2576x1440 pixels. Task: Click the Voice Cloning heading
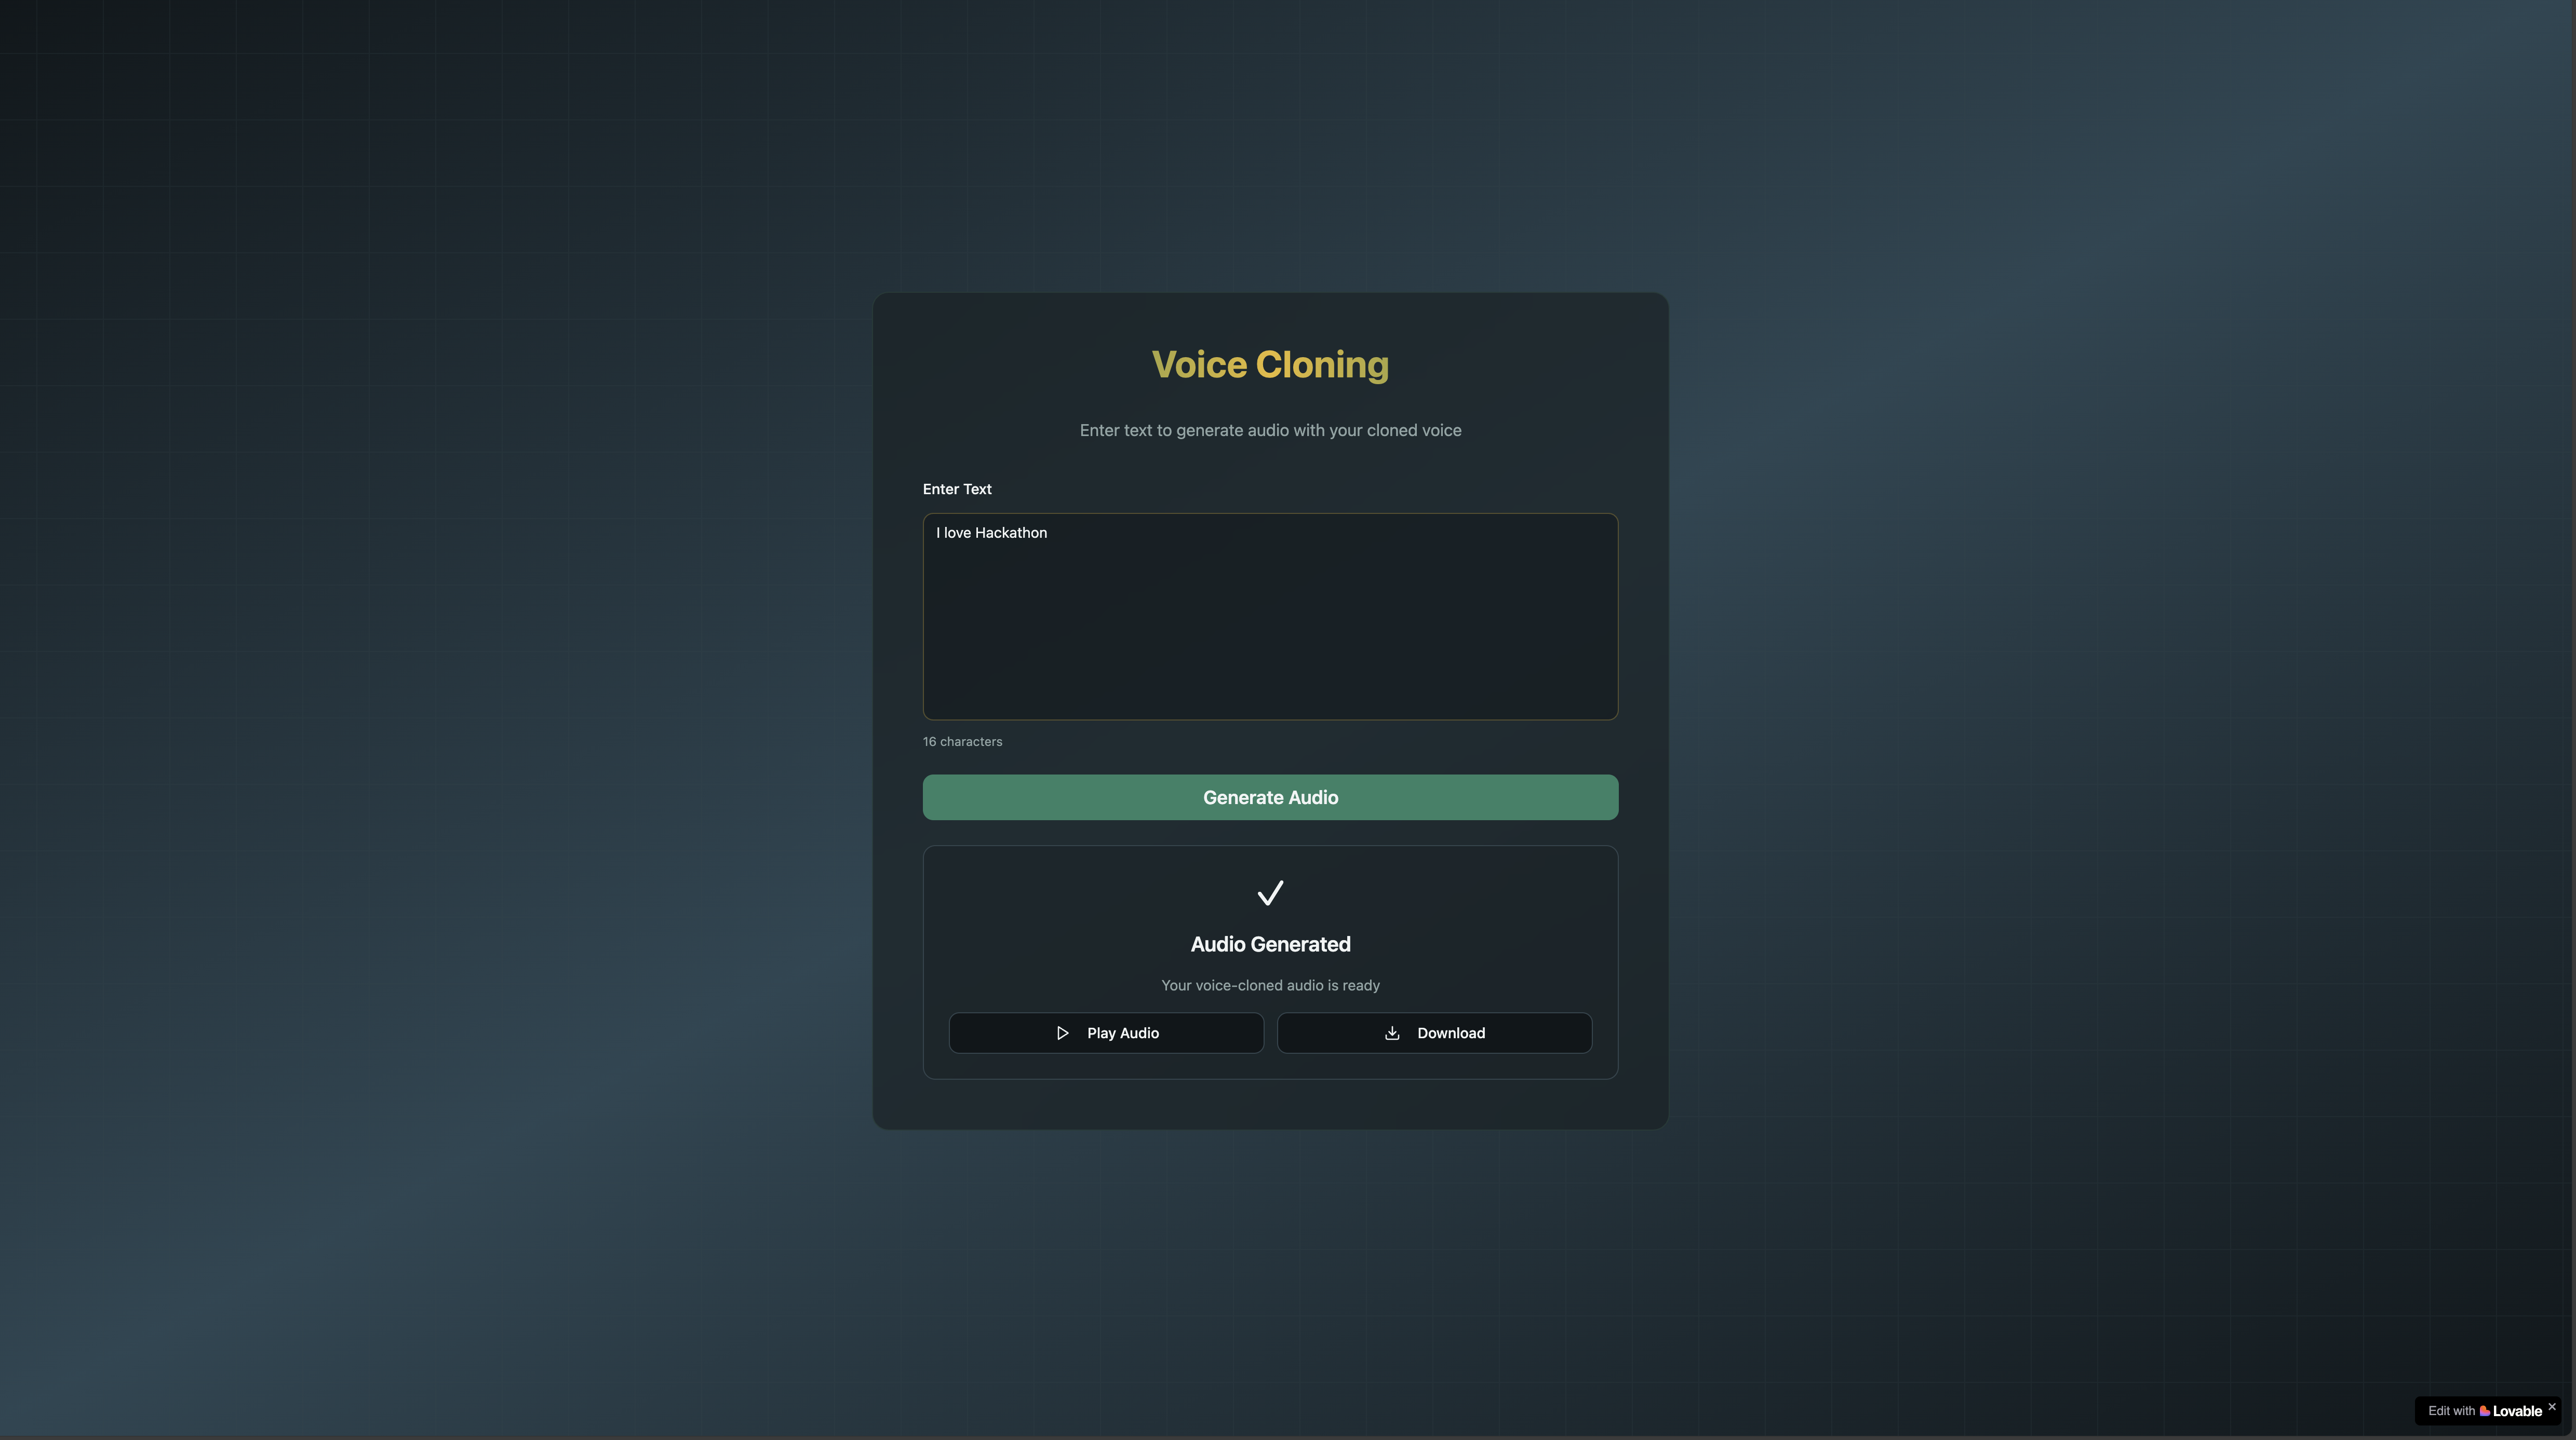[x=1270, y=365]
